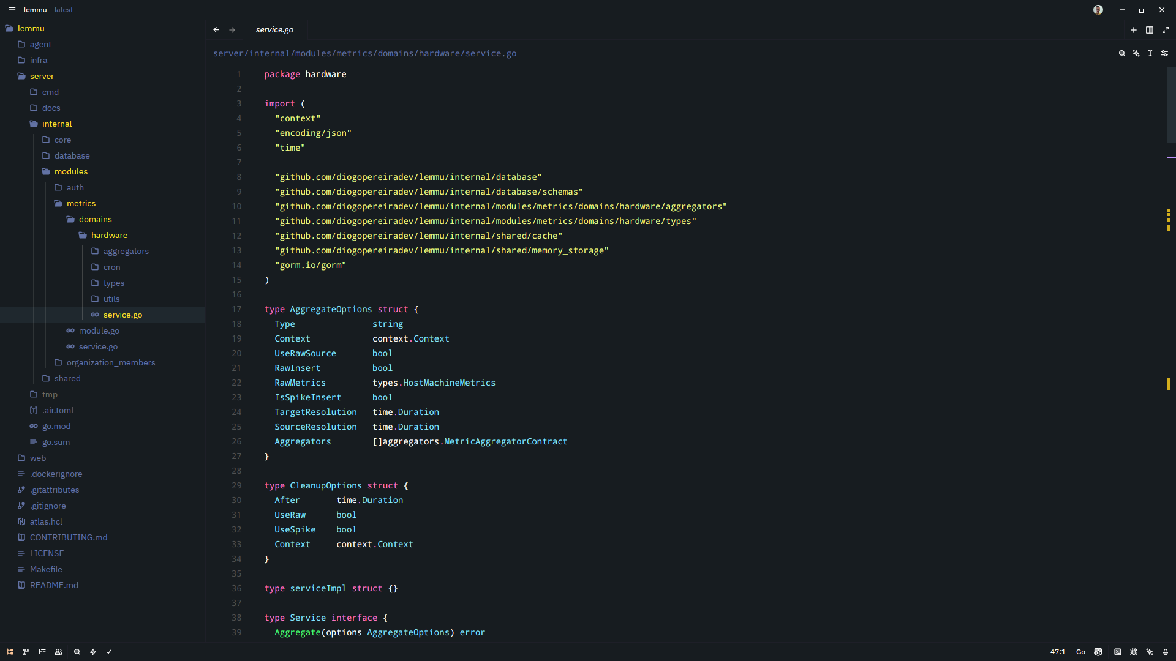The height and width of the screenshot is (661, 1176).
Task: Toggle the terminal panel
Action: click(x=1118, y=652)
